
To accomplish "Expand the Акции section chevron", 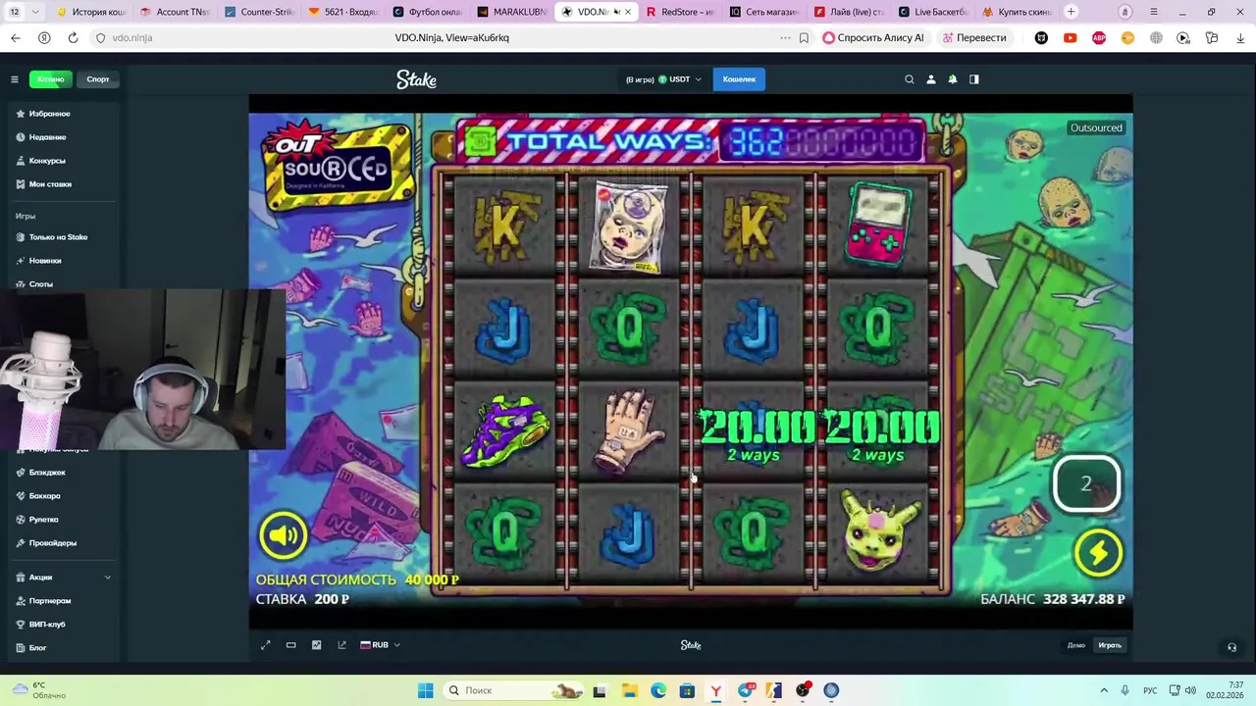I will pos(108,578).
